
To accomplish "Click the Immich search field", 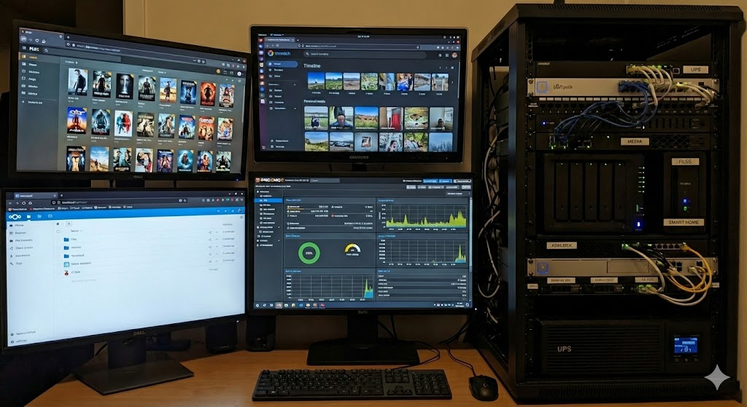I will point(365,54).
